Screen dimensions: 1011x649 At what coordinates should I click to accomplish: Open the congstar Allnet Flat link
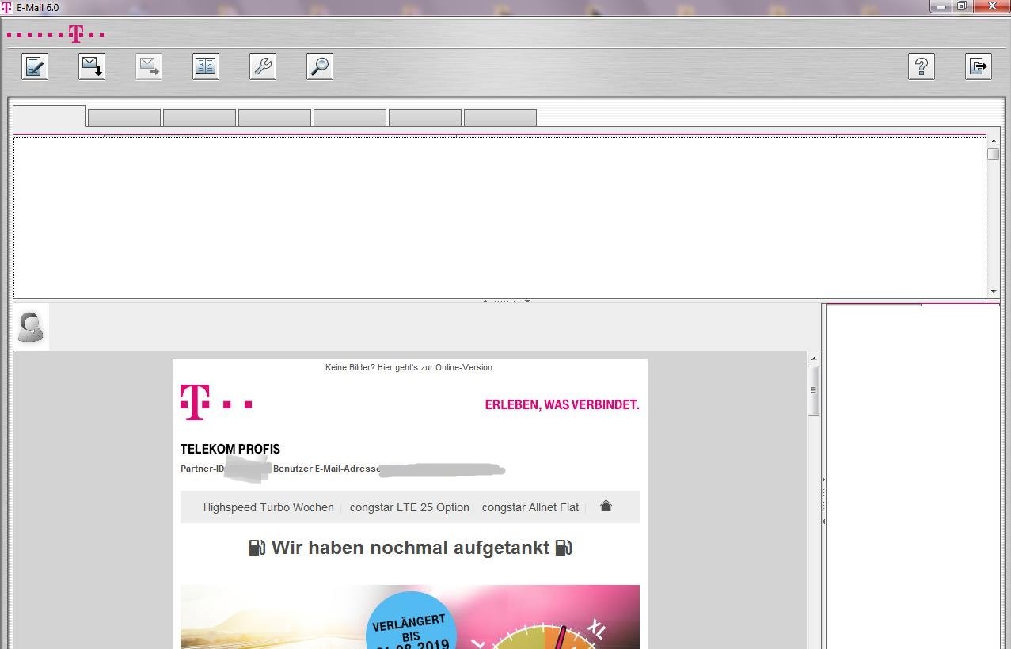pyautogui.click(x=530, y=507)
